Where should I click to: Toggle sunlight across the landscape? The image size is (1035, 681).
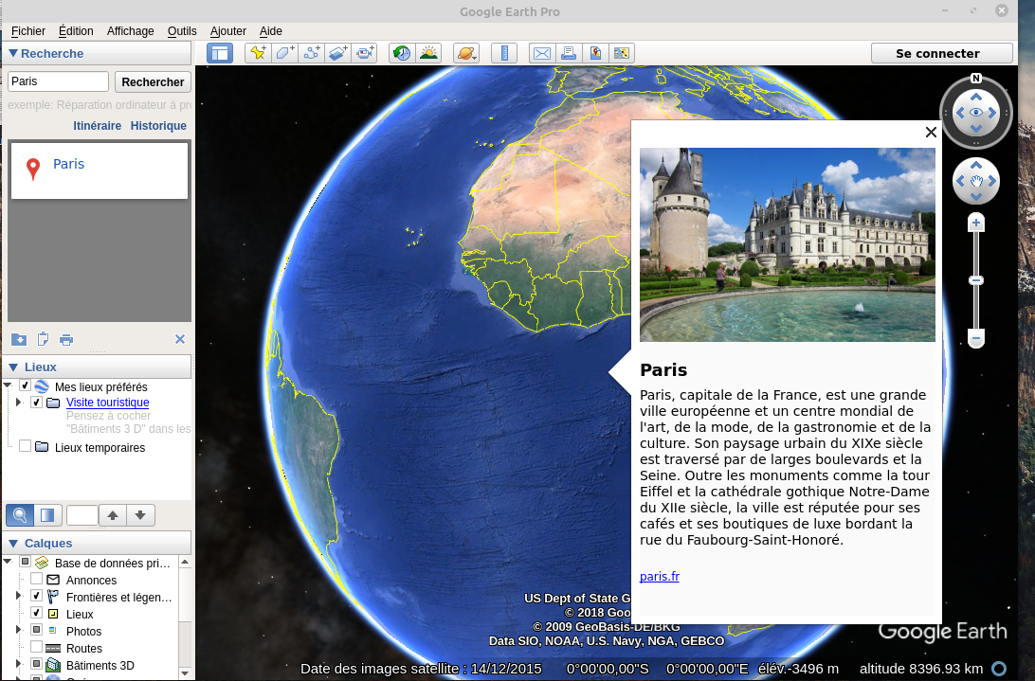[x=429, y=54]
